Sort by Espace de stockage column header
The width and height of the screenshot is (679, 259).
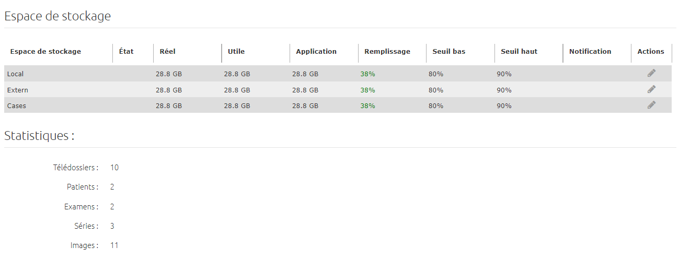pyautogui.click(x=45, y=51)
